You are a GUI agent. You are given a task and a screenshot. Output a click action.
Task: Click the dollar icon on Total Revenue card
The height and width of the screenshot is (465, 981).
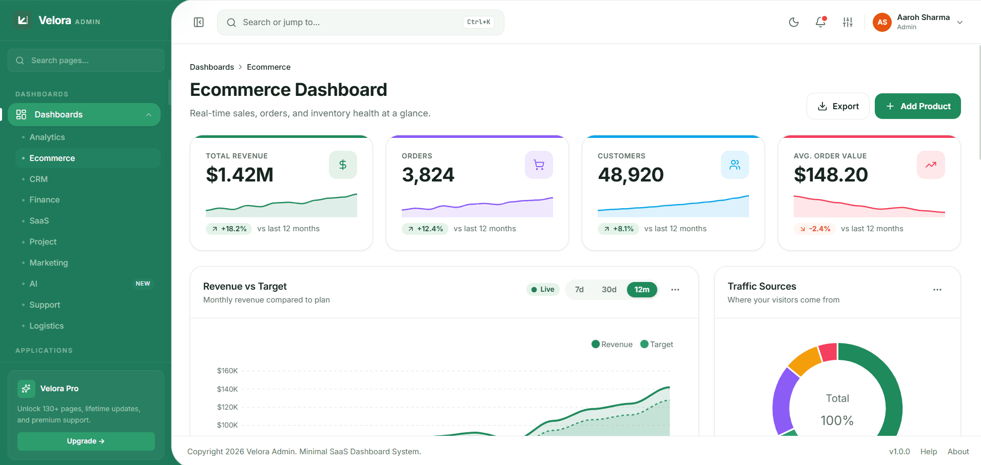click(343, 165)
